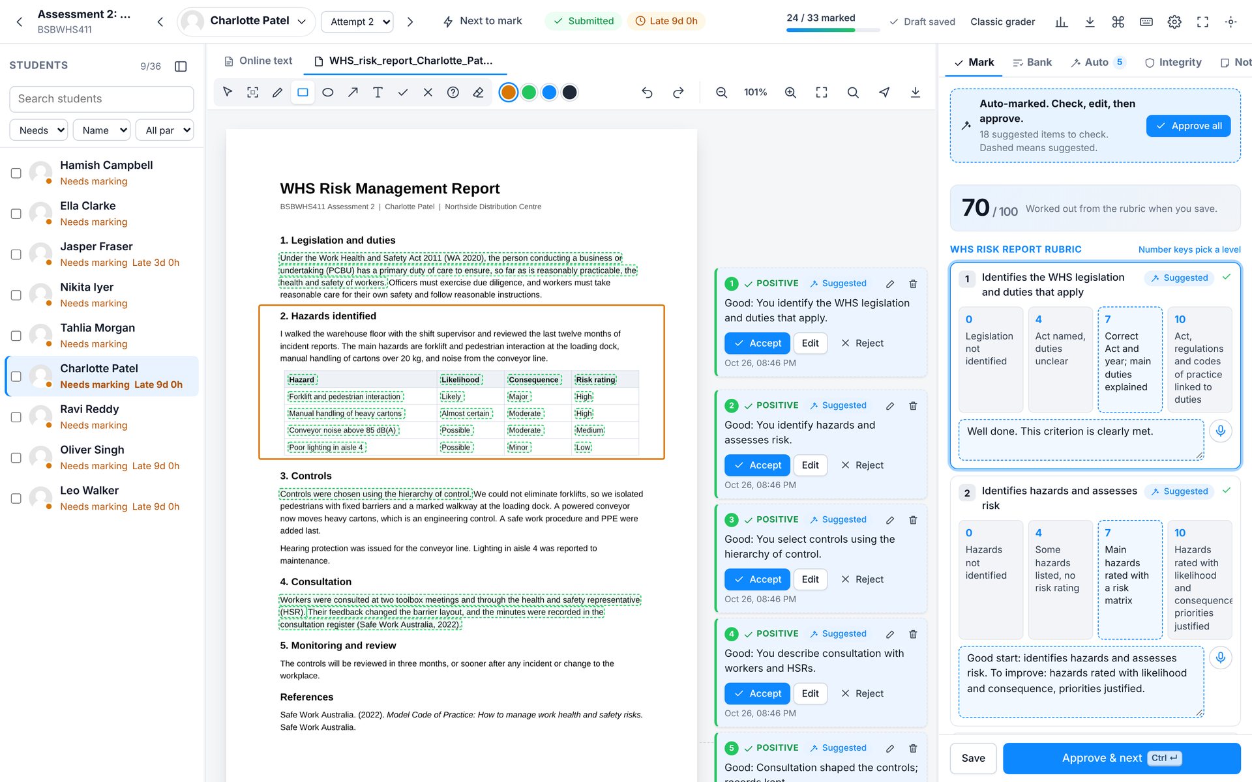
Task: Tick the checkbox for Leo Walker
Action: pyautogui.click(x=16, y=499)
